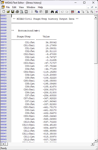Click the column select icon before binoculars

(46, 12)
